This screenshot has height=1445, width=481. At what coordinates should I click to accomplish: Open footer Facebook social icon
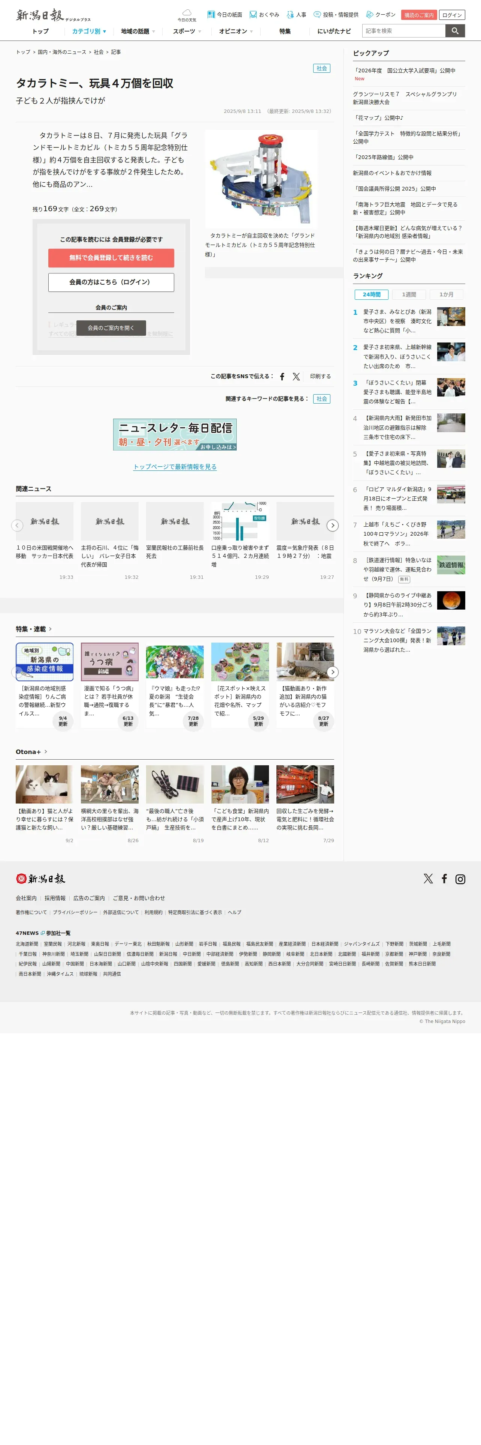[x=444, y=879]
